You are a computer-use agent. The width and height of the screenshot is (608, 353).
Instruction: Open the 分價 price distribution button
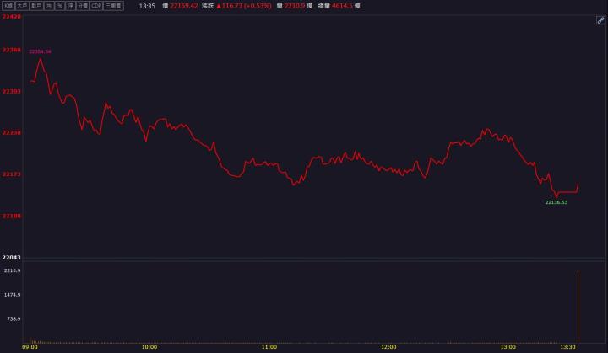(x=83, y=6)
